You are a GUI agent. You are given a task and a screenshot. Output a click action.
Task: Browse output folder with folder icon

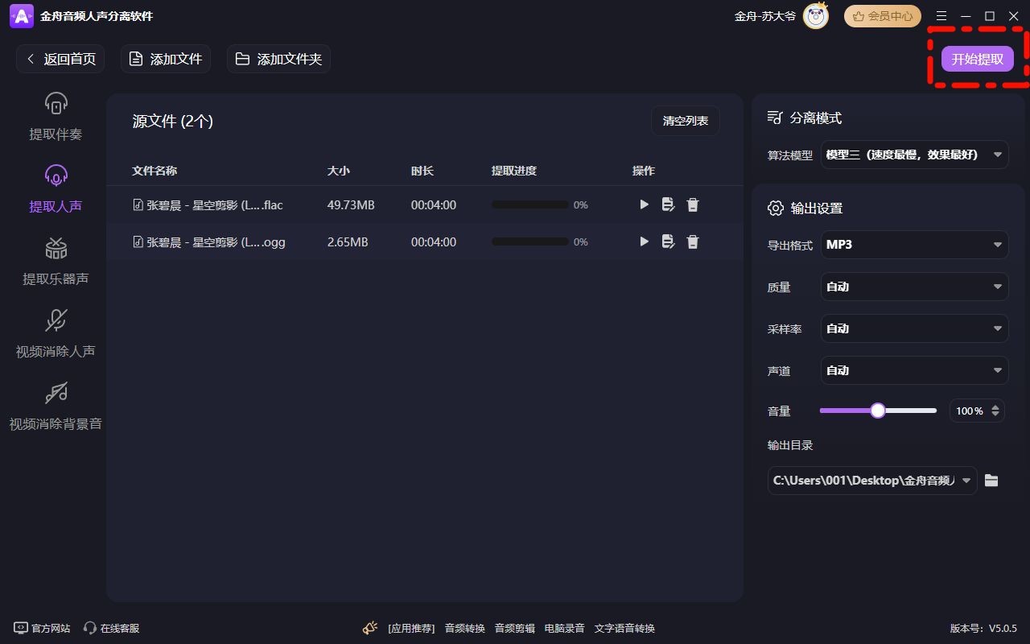click(991, 481)
